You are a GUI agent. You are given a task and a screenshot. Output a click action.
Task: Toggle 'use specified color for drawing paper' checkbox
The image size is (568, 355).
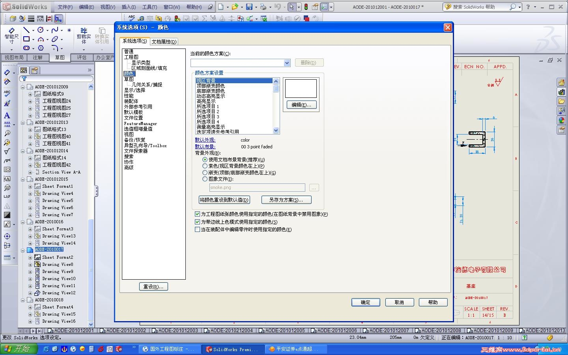pyautogui.click(x=197, y=214)
